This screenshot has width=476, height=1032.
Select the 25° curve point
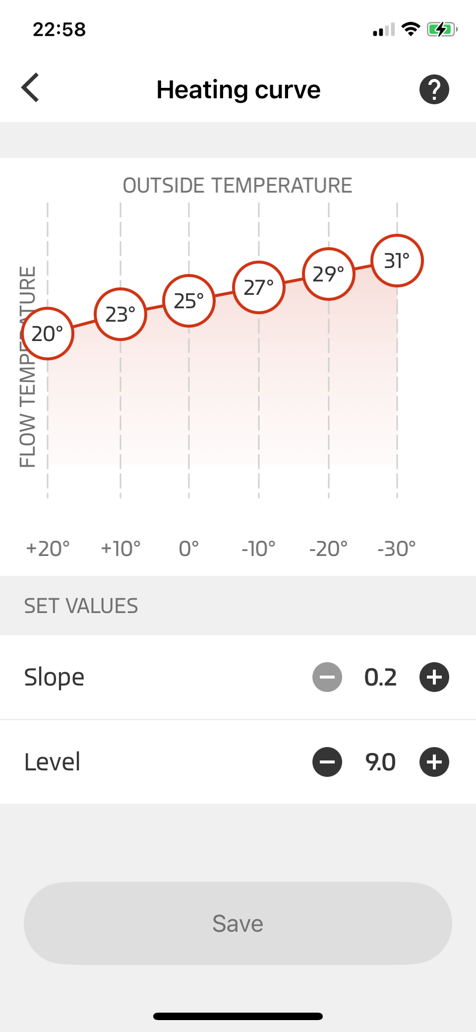pos(189,301)
